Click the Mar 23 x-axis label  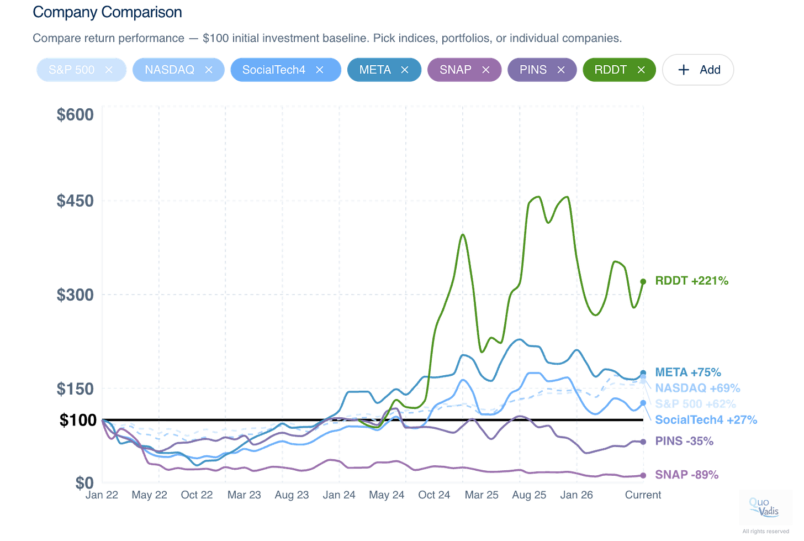pyautogui.click(x=244, y=495)
